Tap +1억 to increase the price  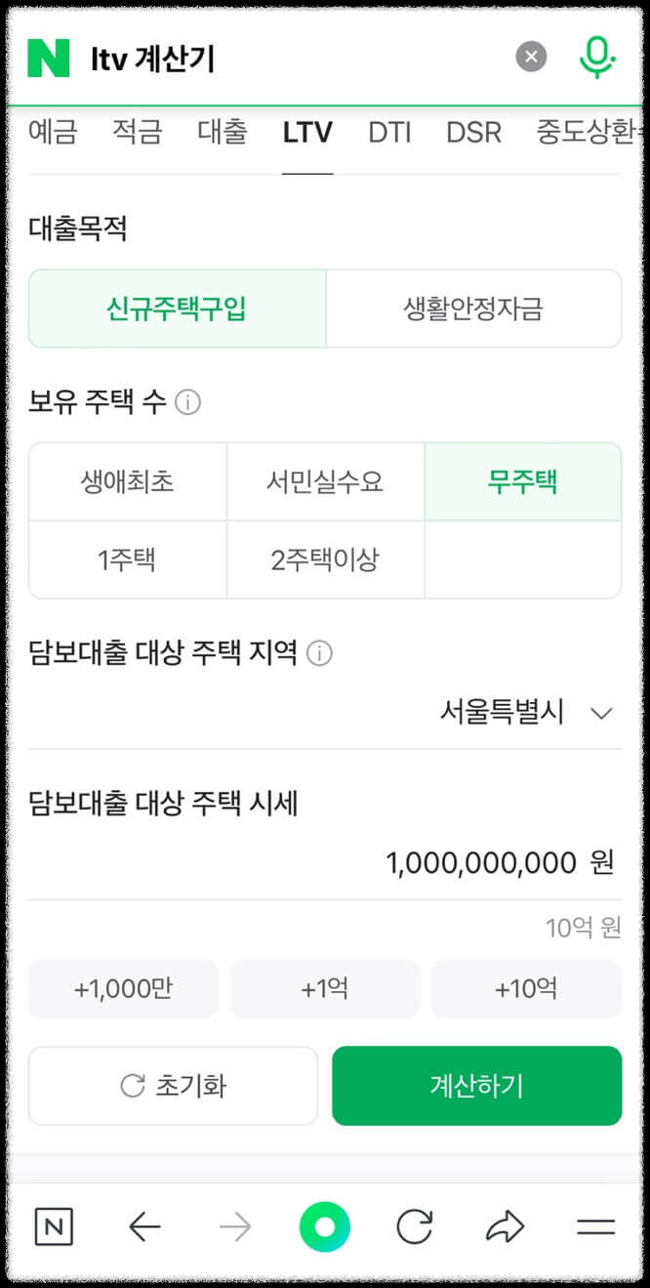tap(324, 988)
